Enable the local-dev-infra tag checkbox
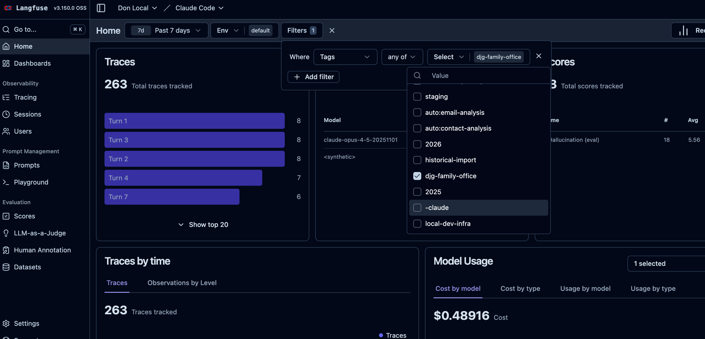The height and width of the screenshot is (339, 705). [417, 223]
